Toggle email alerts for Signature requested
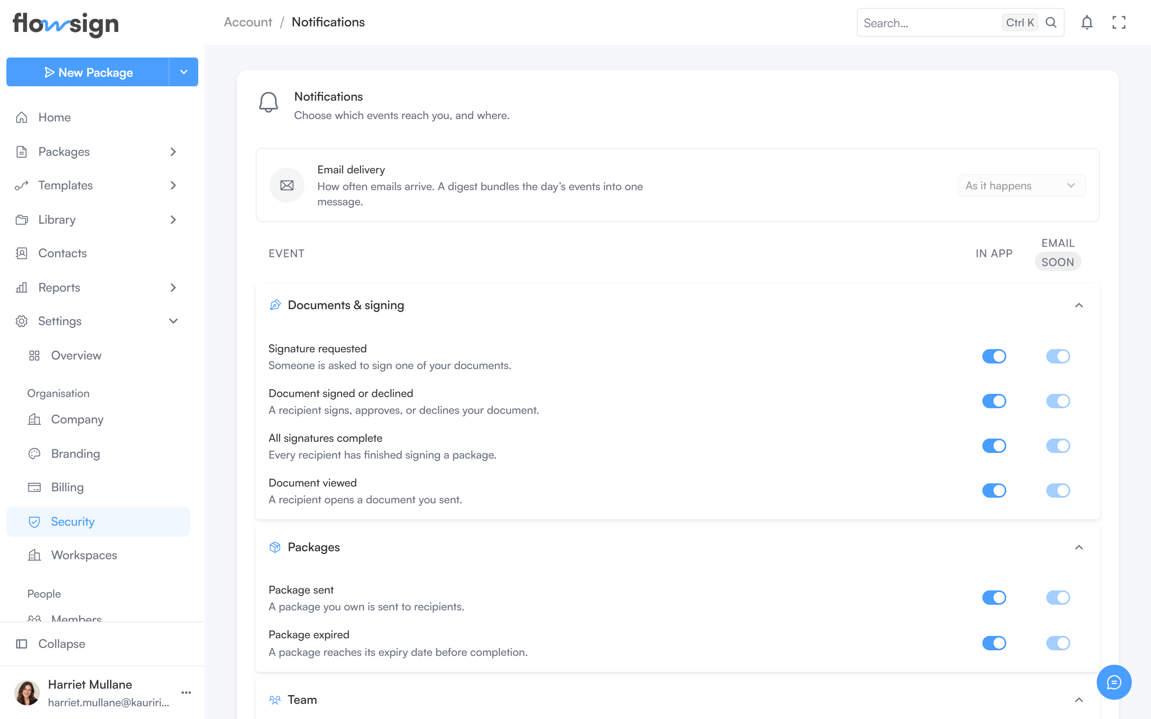 [1058, 356]
